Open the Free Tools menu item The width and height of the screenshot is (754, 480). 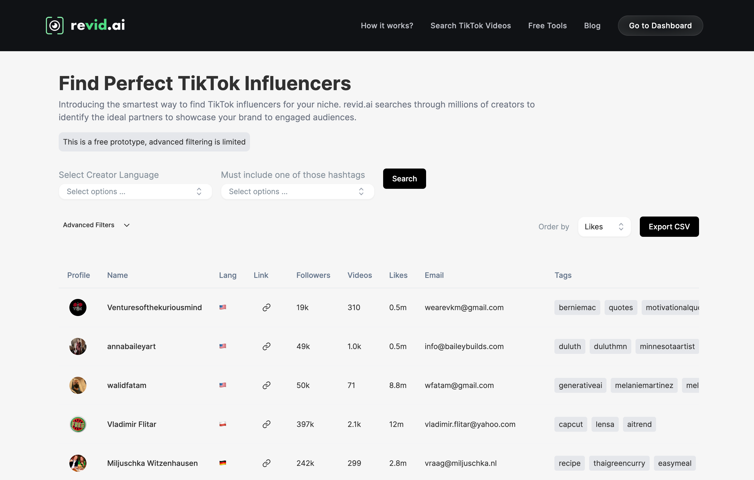click(x=547, y=26)
